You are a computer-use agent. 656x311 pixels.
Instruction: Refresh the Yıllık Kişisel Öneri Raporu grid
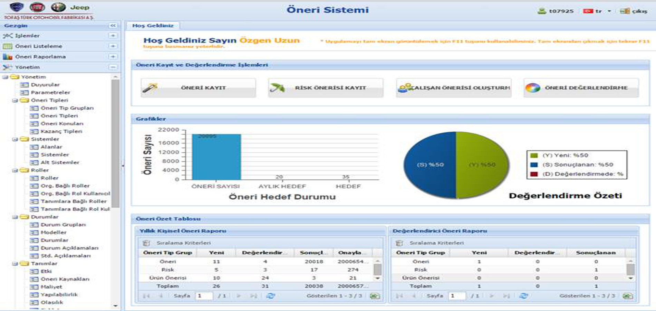[x=270, y=296]
